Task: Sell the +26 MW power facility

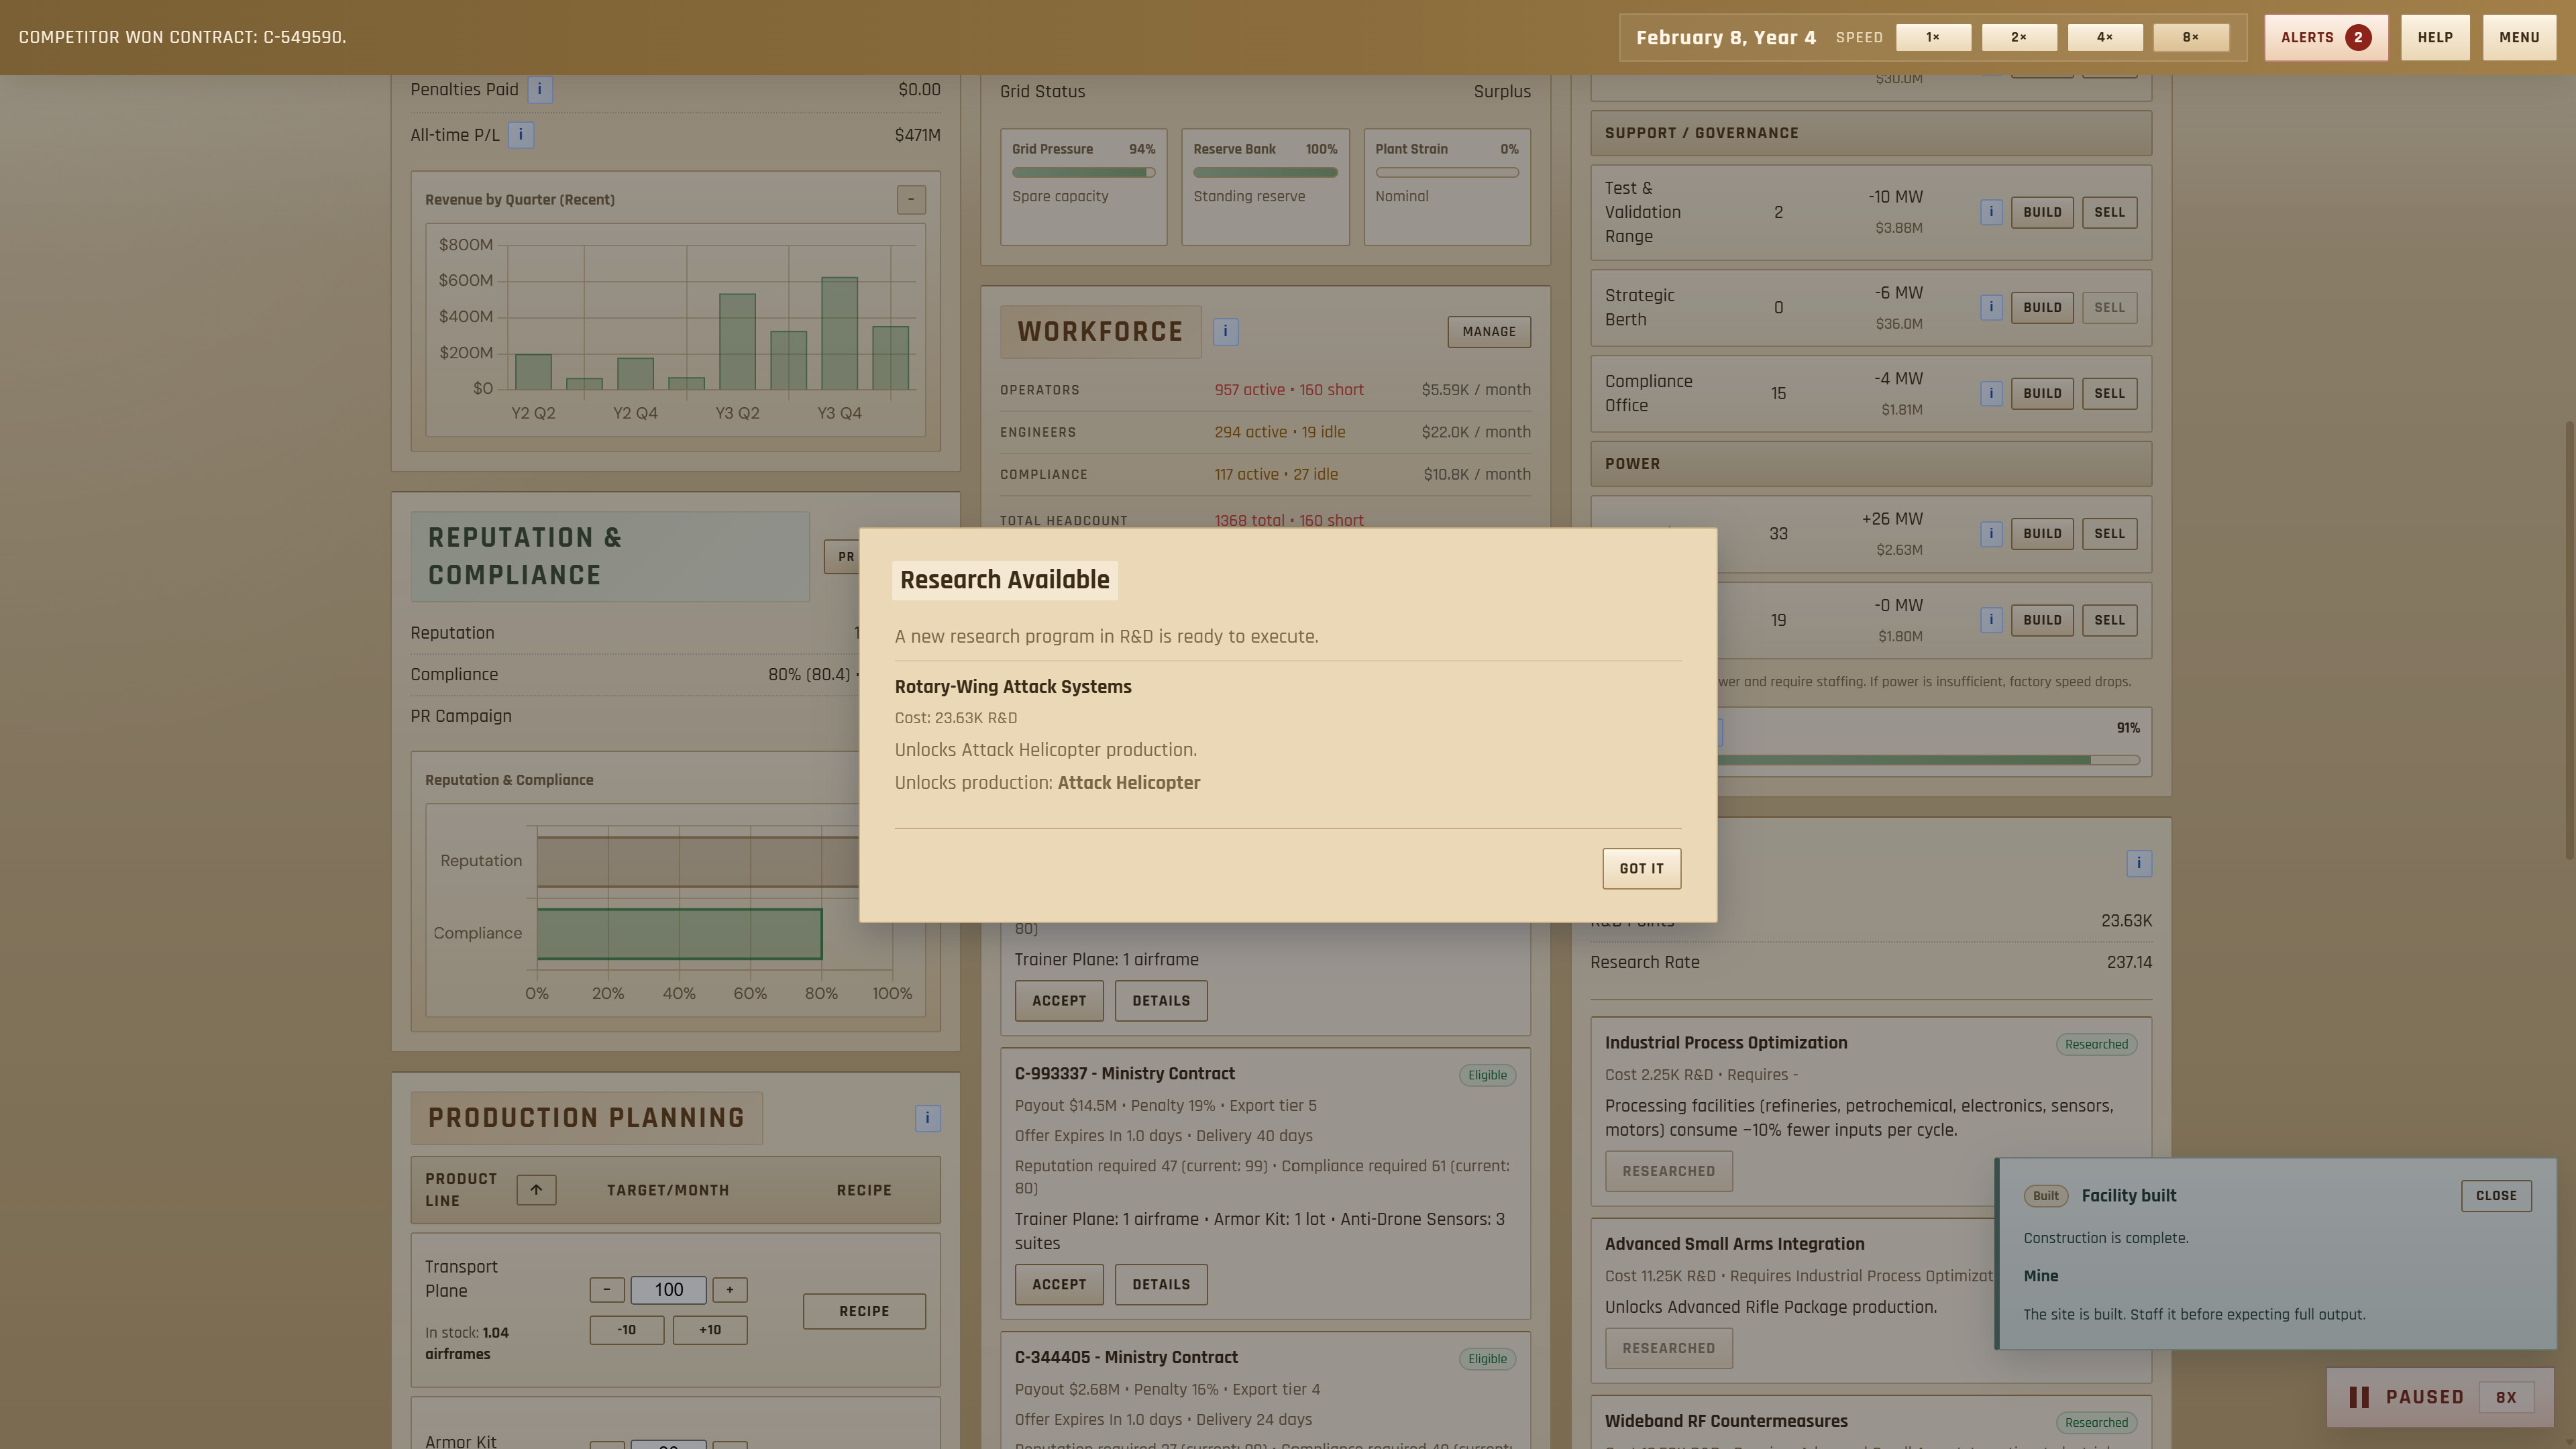Action: click(2109, 533)
